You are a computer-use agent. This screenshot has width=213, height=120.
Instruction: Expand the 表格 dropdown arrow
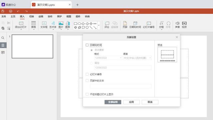34,29
